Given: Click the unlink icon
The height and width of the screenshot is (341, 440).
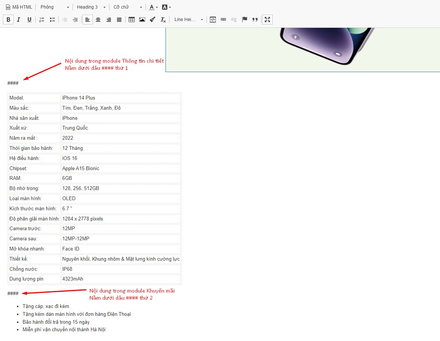Looking at the screenshot, I should [x=234, y=20].
